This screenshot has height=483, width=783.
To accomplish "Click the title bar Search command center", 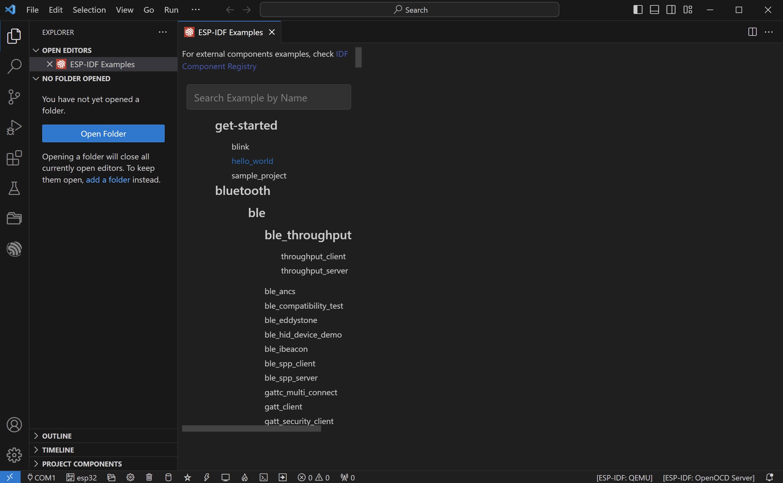I will pyautogui.click(x=409, y=10).
